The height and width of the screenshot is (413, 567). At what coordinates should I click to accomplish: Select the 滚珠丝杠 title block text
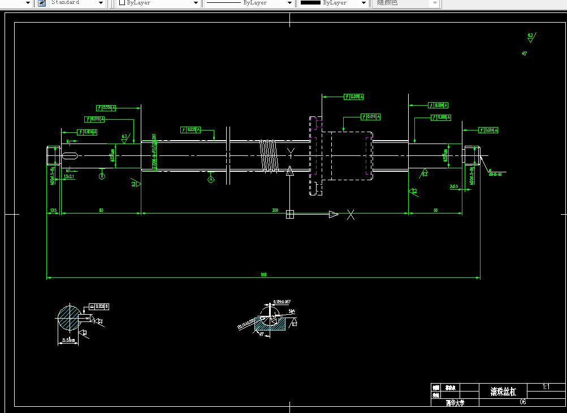point(503,392)
